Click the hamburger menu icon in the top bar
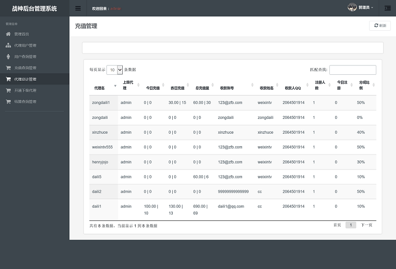Viewport: 396px width, 269px height. coord(78,8)
